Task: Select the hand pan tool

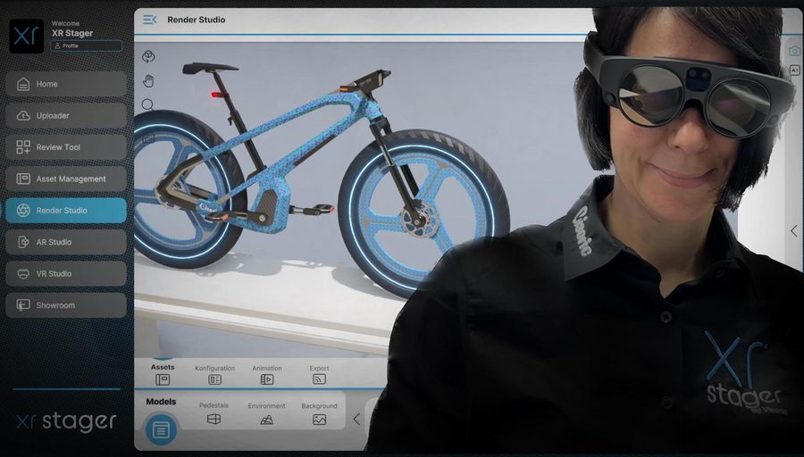Action: [x=148, y=81]
